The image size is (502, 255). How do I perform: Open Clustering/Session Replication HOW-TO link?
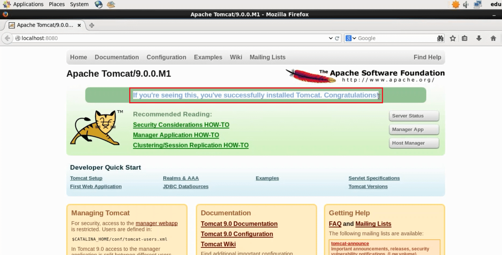191,145
